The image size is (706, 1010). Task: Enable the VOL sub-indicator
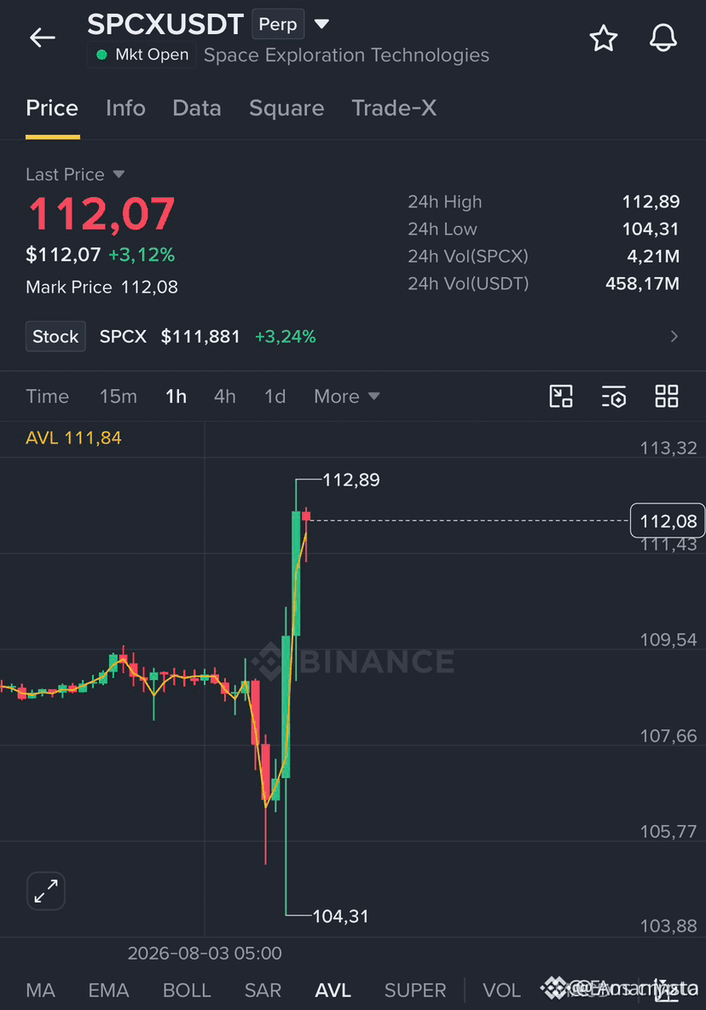(x=501, y=990)
